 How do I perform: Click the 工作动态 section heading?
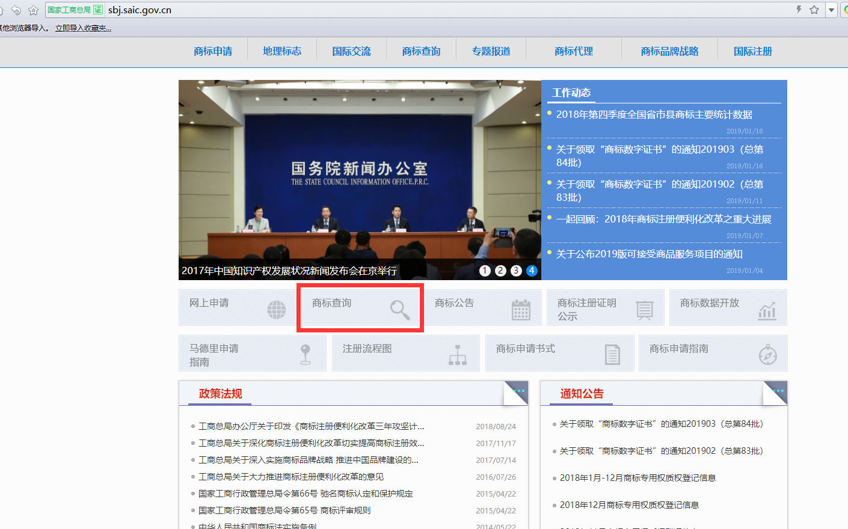coord(571,93)
